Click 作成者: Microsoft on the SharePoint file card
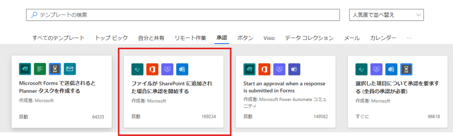The width and height of the screenshot is (453, 136). click(x=149, y=101)
